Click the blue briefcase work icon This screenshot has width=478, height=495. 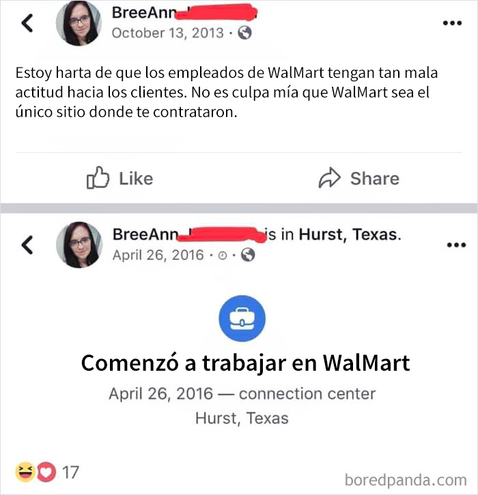tap(242, 319)
